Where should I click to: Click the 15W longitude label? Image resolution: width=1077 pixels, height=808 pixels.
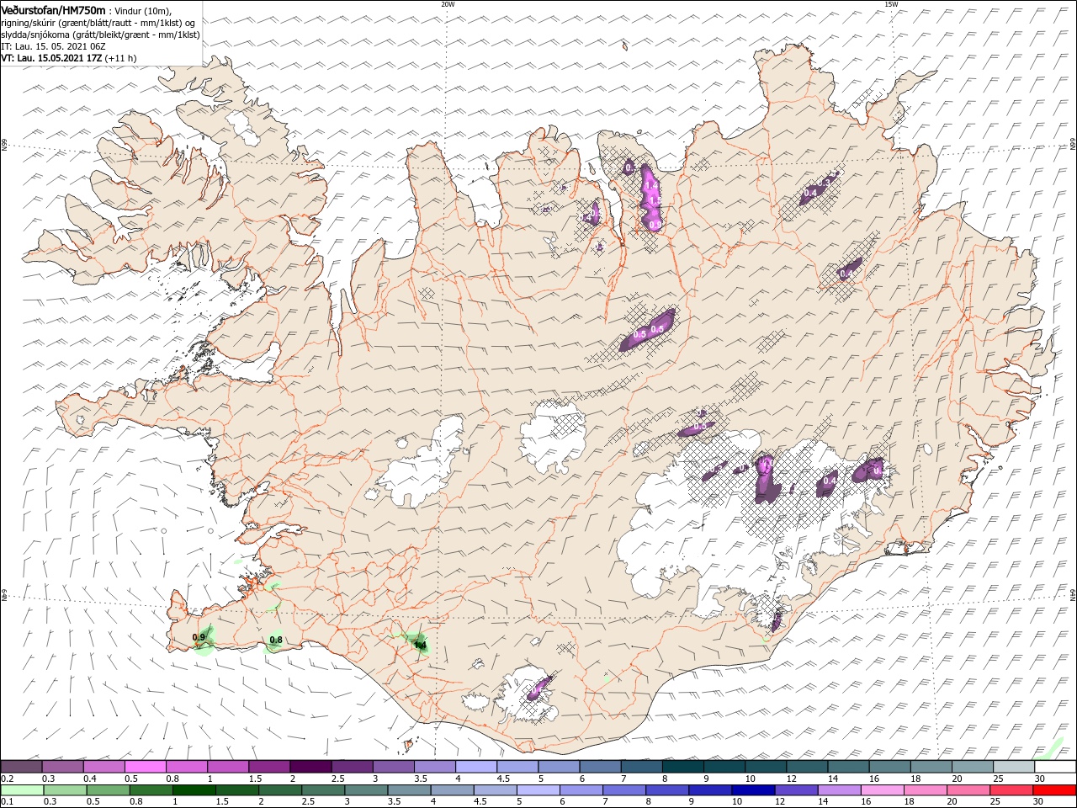(890, 4)
